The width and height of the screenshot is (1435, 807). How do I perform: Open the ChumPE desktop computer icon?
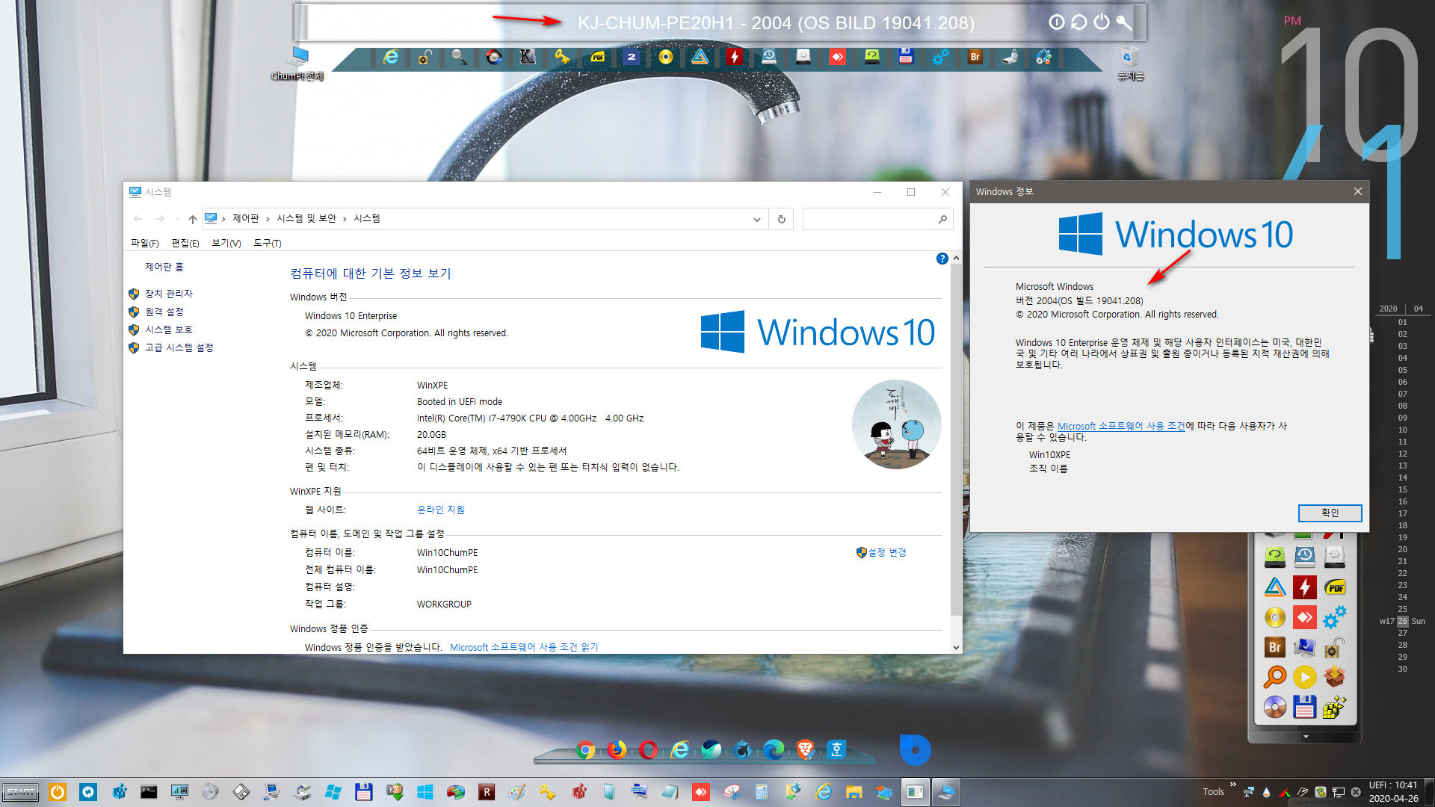[297, 63]
